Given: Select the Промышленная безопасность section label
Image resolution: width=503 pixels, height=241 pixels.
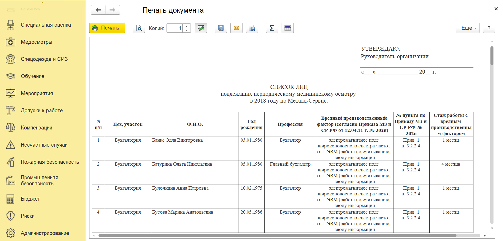Looking at the screenshot, I should tap(40, 180).
